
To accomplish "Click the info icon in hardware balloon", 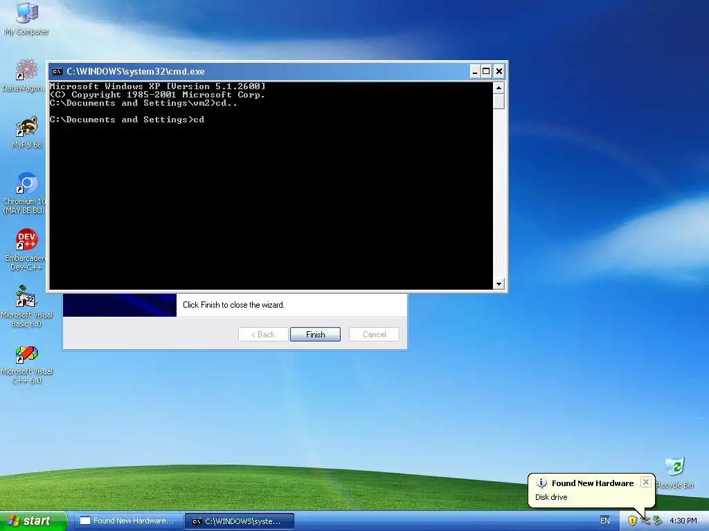I will click(541, 483).
